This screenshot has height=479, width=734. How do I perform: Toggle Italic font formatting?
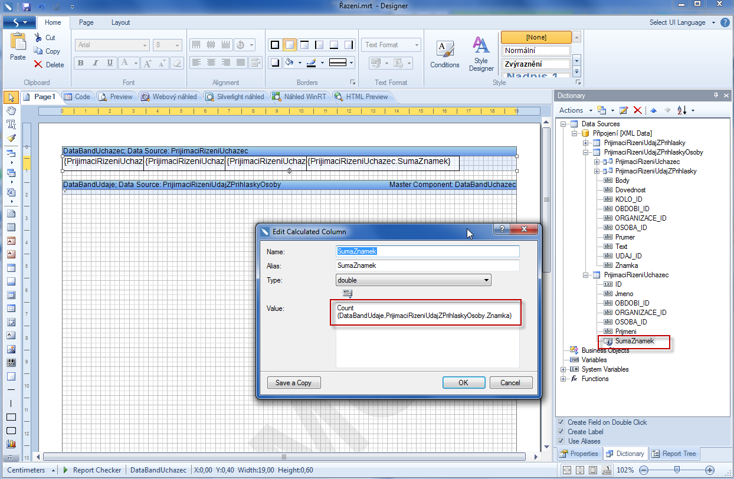(96, 63)
